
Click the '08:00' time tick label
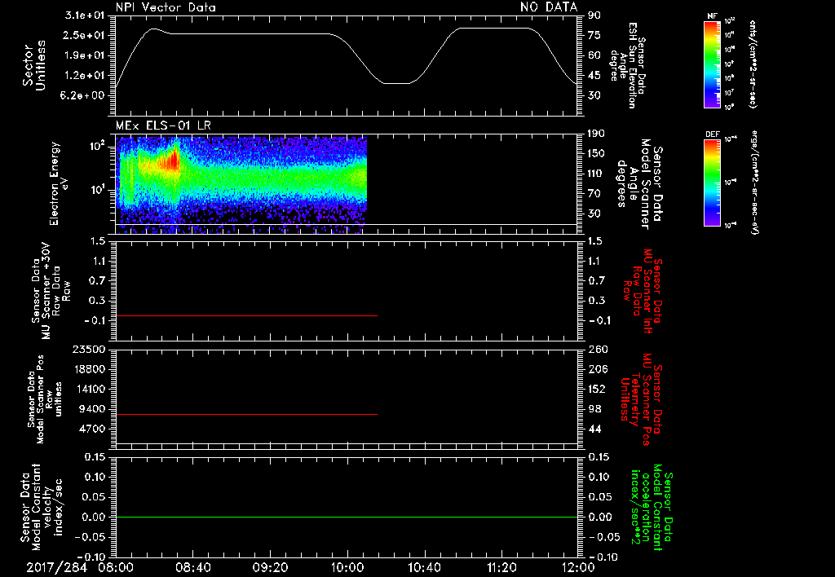(116, 567)
